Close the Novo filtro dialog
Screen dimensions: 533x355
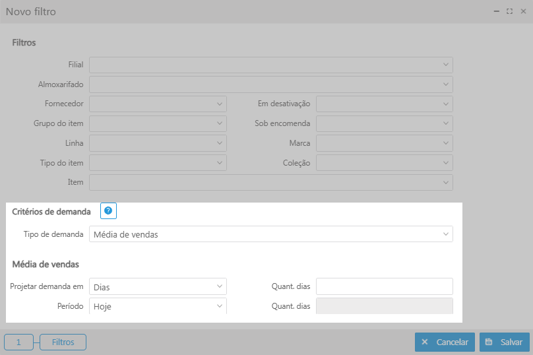(x=522, y=11)
